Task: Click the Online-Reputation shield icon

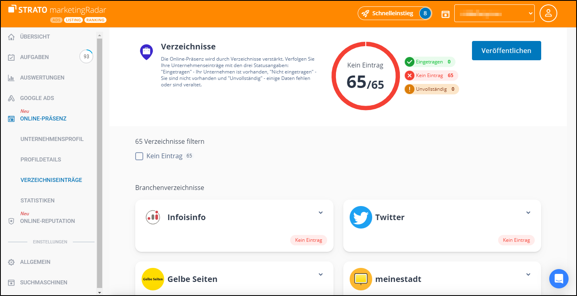Action: click(x=11, y=220)
